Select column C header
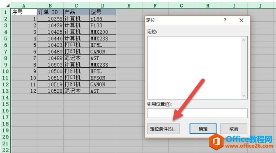Image resolution: width=276 pixels, height=153 pixels. (x=76, y=5)
